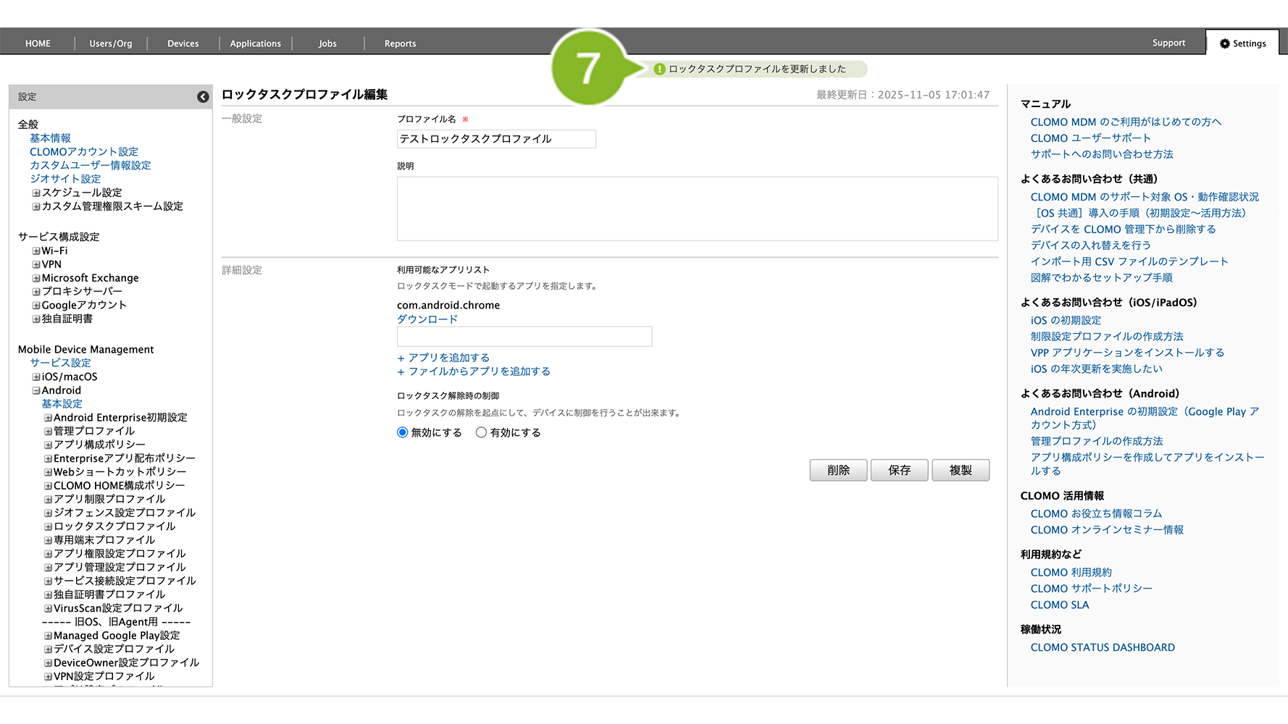1288x724 pixels.
Task: Expand the iOS/macOS tree node
Action: coord(36,377)
